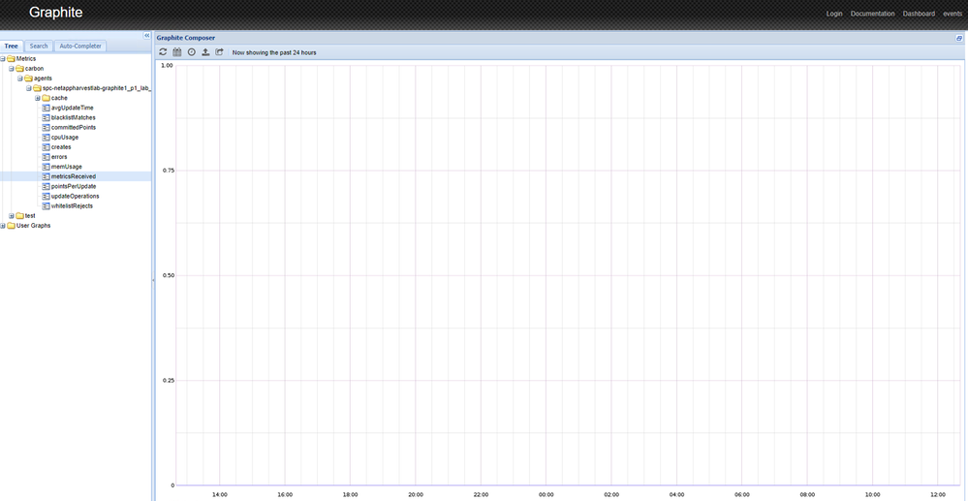Click the Metrics folder icon
Image resolution: width=968 pixels, height=501 pixels.
pos(11,59)
